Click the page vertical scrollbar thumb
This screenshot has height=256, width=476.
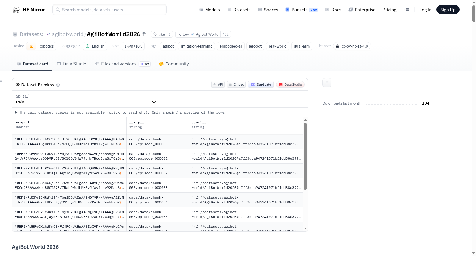pyautogui.click(x=474, y=13)
